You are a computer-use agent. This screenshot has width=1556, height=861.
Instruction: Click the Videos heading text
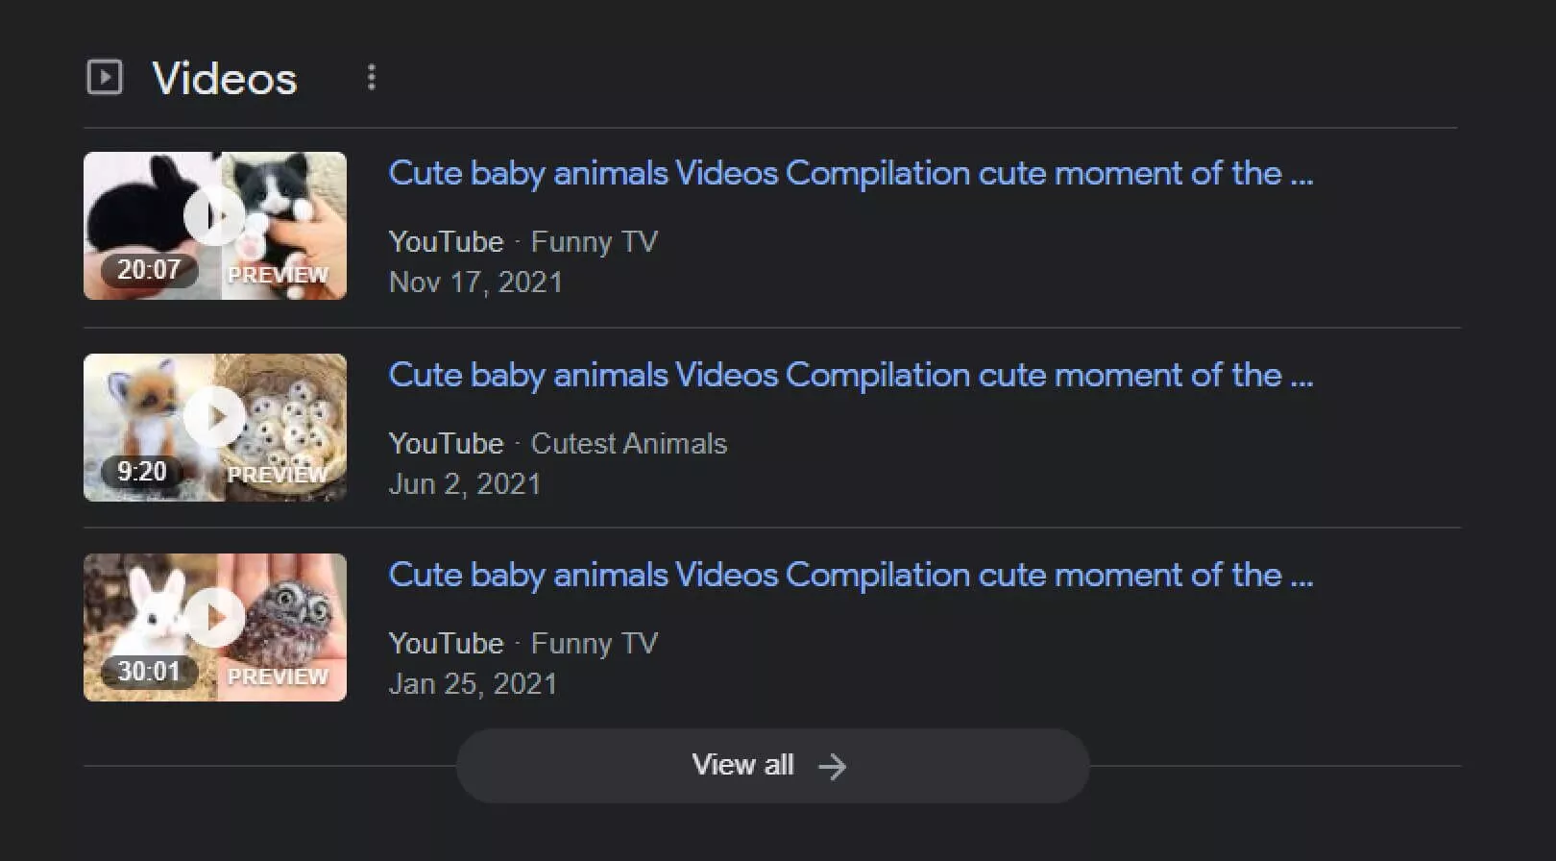tap(225, 79)
